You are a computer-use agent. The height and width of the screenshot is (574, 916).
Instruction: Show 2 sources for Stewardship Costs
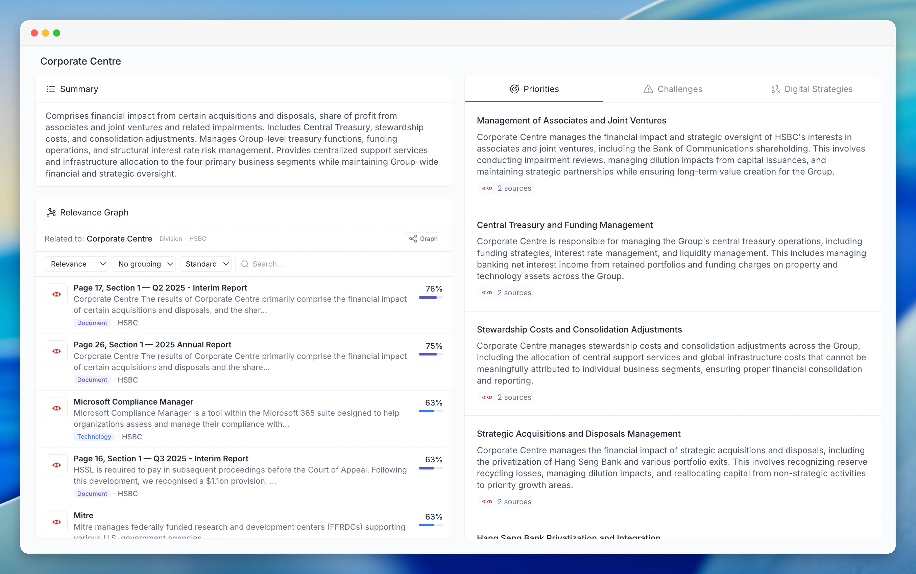coord(506,397)
